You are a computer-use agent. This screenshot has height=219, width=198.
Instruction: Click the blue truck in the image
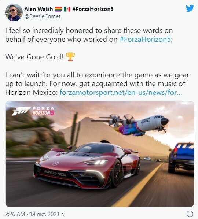181,157
